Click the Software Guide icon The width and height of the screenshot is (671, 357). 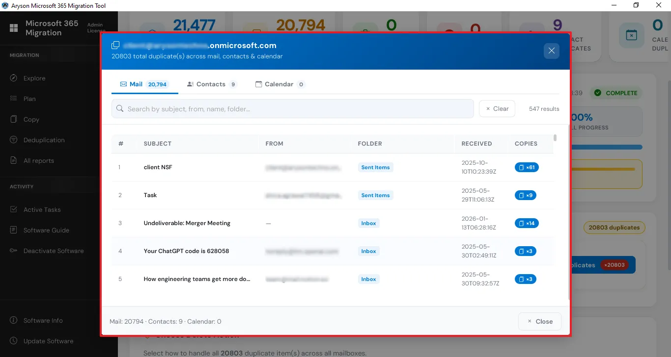tap(14, 230)
